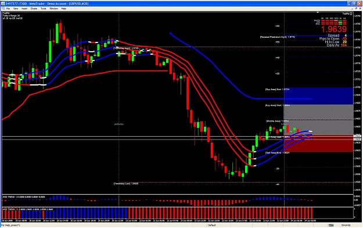The width and height of the screenshot is (363, 228).
Task: Open the View menu
Action: pos(16,9)
